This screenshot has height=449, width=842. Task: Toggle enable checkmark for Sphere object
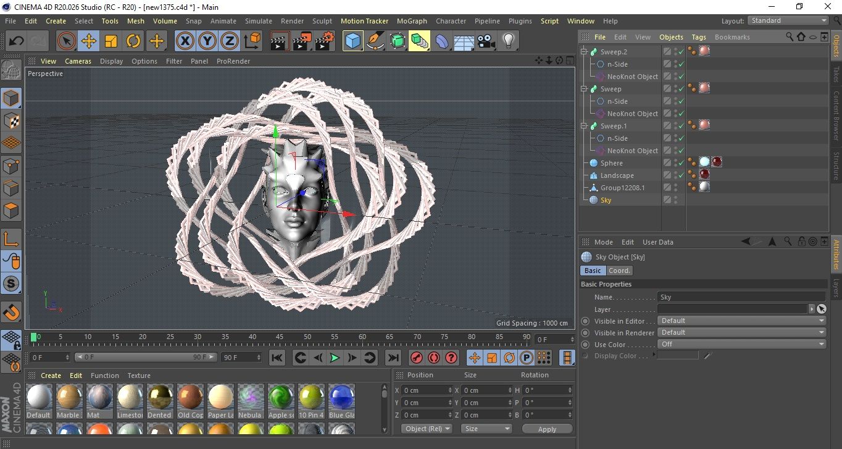pyautogui.click(x=682, y=163)
